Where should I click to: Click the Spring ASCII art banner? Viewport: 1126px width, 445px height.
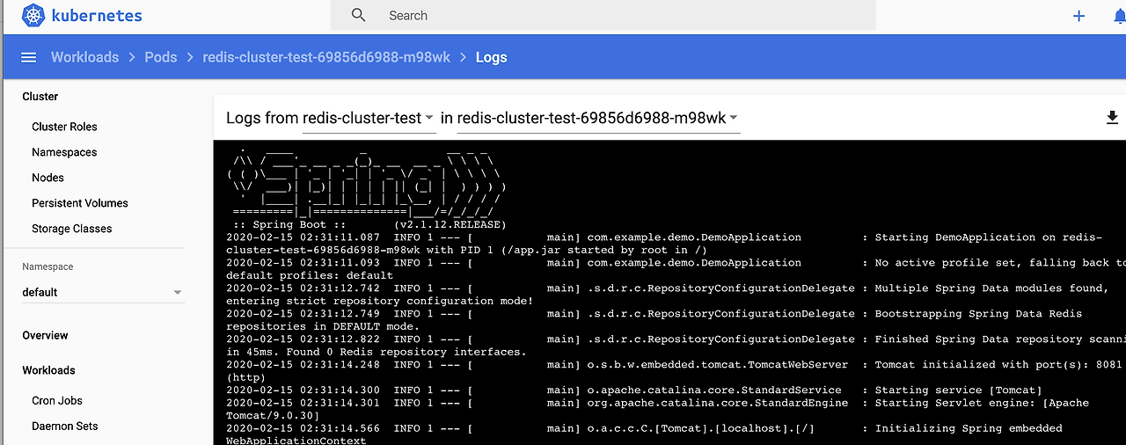click(367, 182)
